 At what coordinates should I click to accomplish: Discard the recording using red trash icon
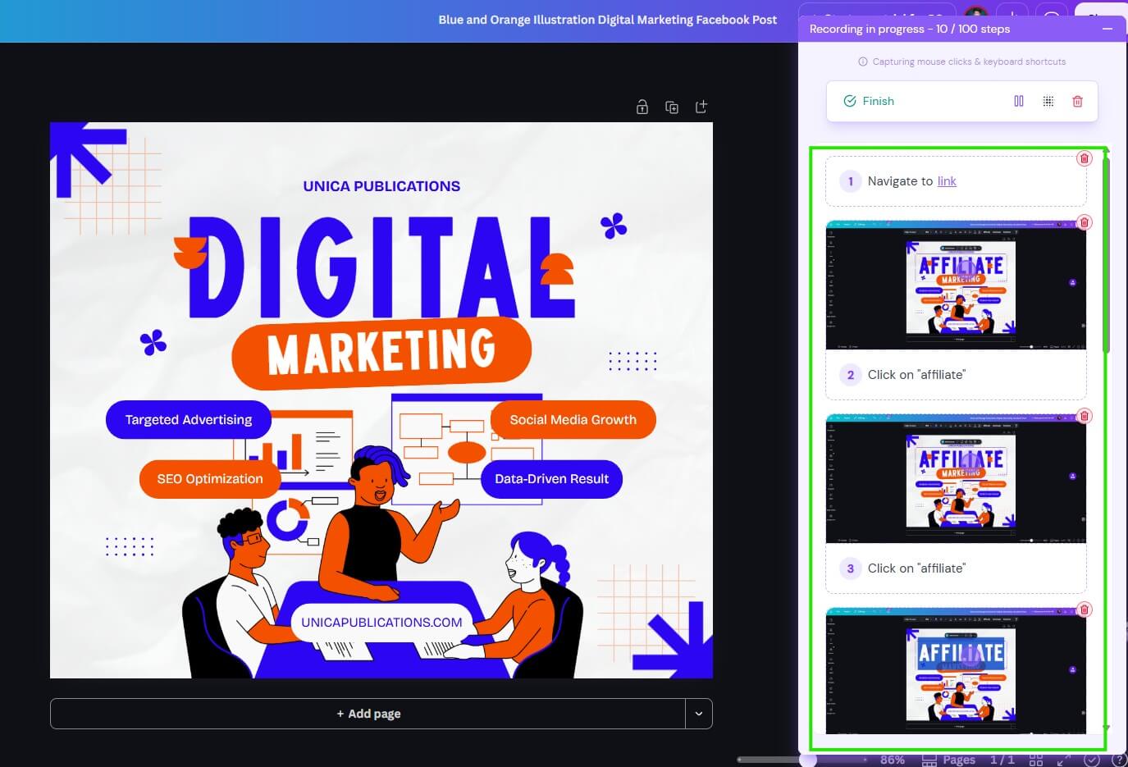pyautogui.click(x=1078, y=101)
